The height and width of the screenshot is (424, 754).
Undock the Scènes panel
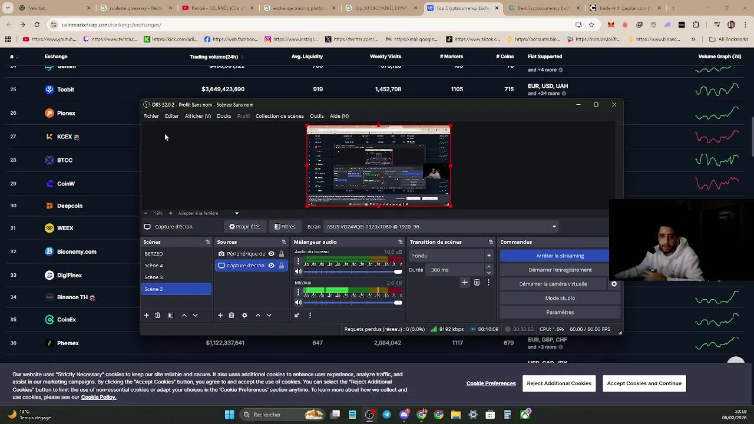207,242
